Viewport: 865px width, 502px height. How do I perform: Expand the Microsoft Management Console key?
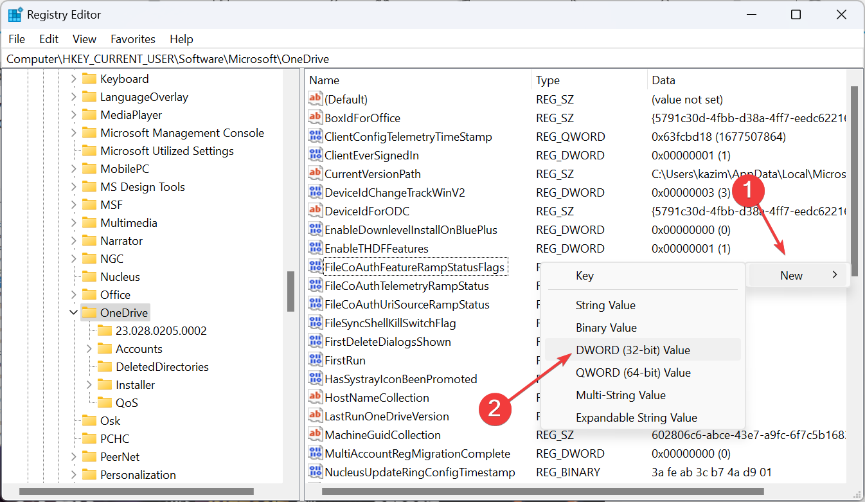pos(73,133)
